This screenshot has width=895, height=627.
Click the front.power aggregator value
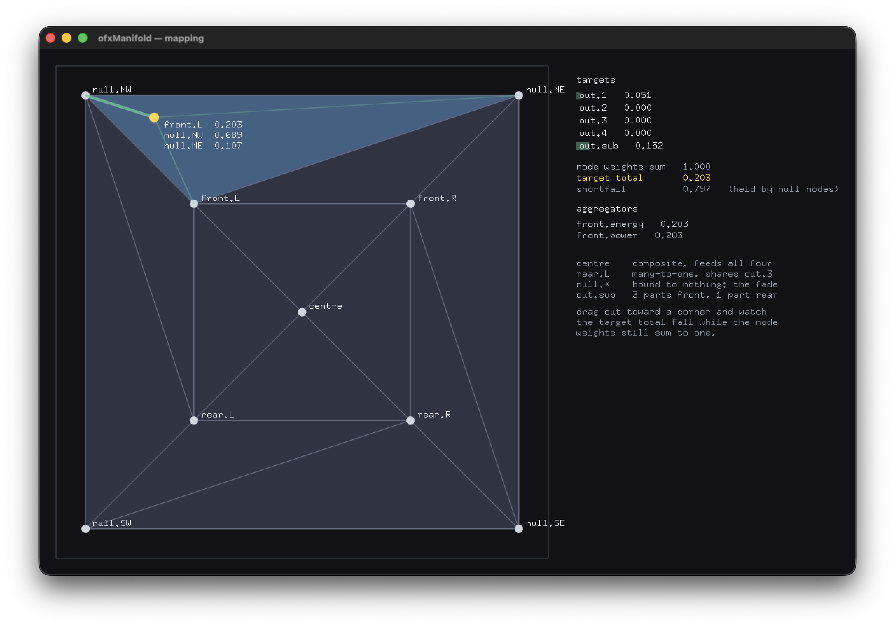(668, 235)
